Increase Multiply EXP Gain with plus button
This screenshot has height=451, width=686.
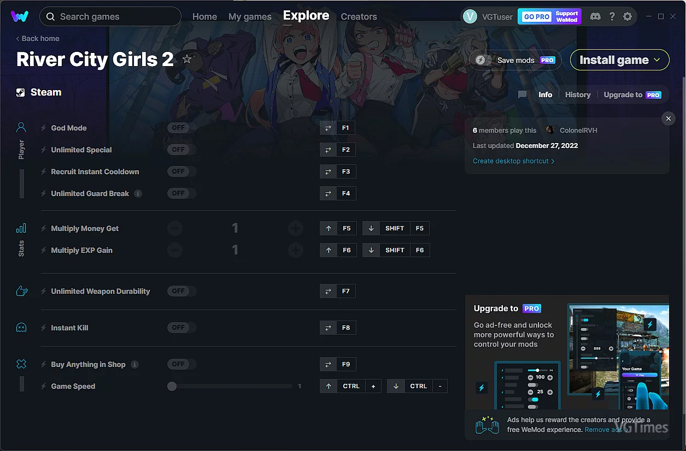coord(296,250)
